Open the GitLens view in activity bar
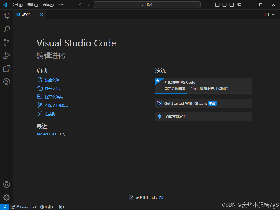280x210 pixels. [x=7, y=82]
